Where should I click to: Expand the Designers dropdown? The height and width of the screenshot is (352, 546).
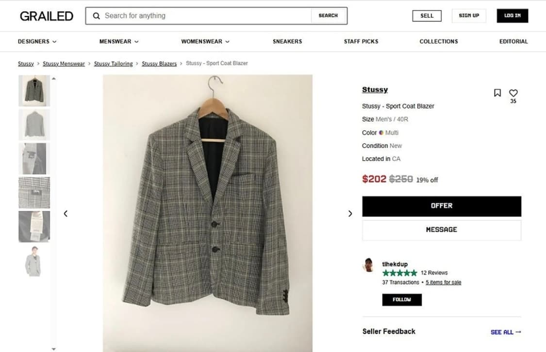tap(37, 42)
